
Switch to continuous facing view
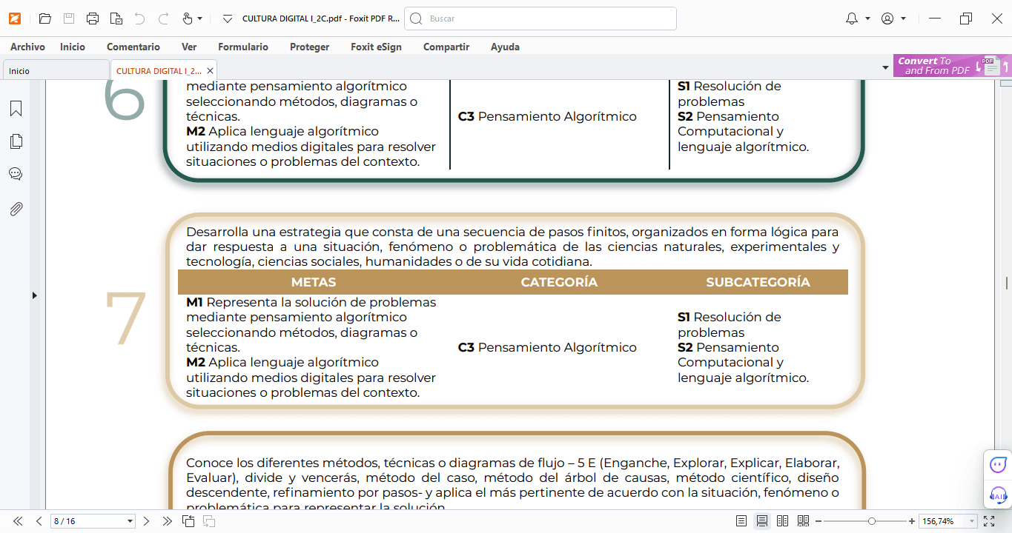pyautogui.click(x=803, y=521)
